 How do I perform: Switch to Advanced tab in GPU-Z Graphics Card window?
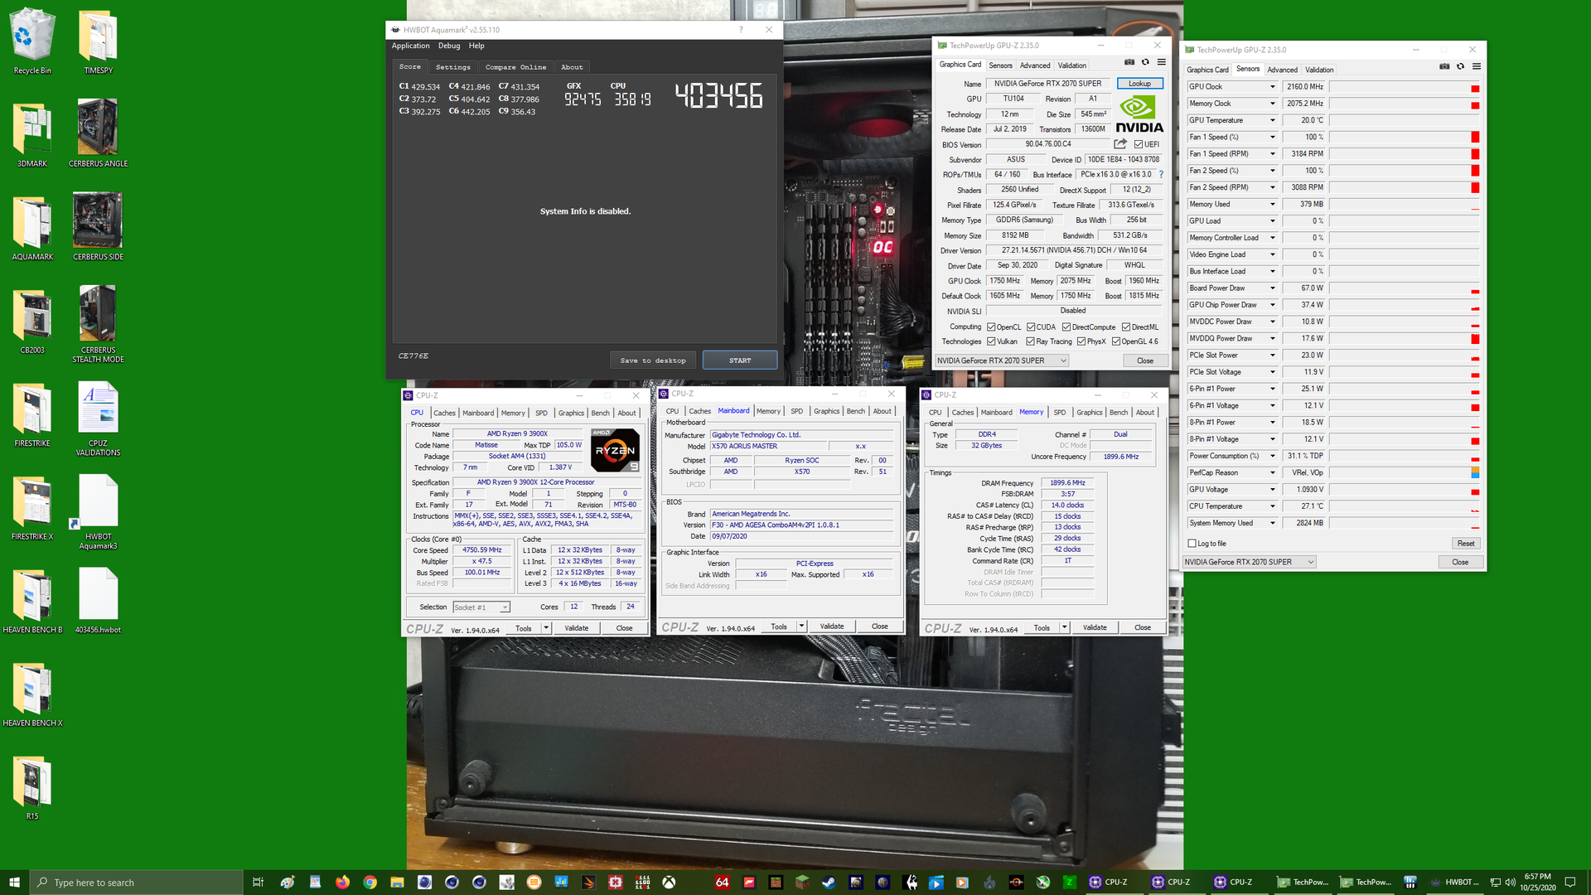tap(1035, 65)
